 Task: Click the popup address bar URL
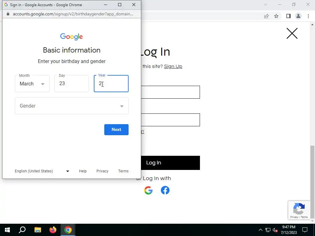[73, 14]
